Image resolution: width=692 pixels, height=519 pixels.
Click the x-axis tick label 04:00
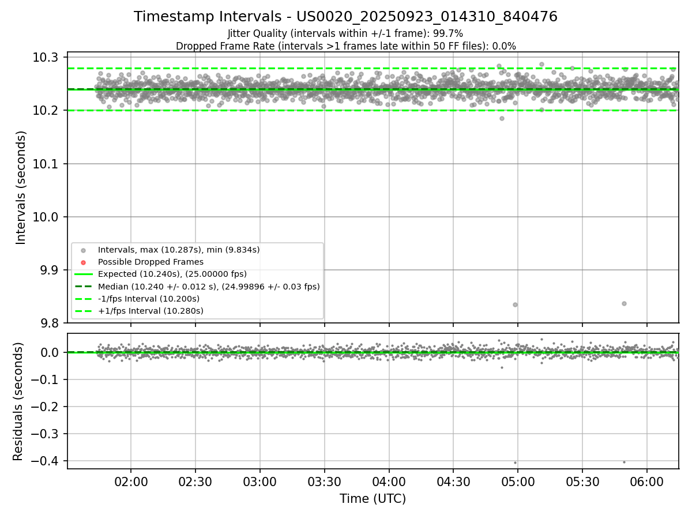coord(389,482)
